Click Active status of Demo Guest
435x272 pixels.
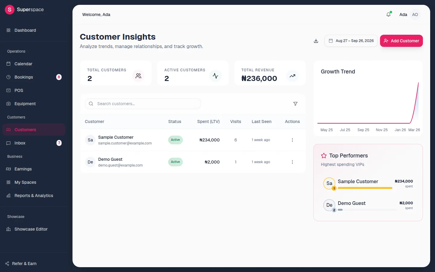pyautogui.click(x=176, y=162)
